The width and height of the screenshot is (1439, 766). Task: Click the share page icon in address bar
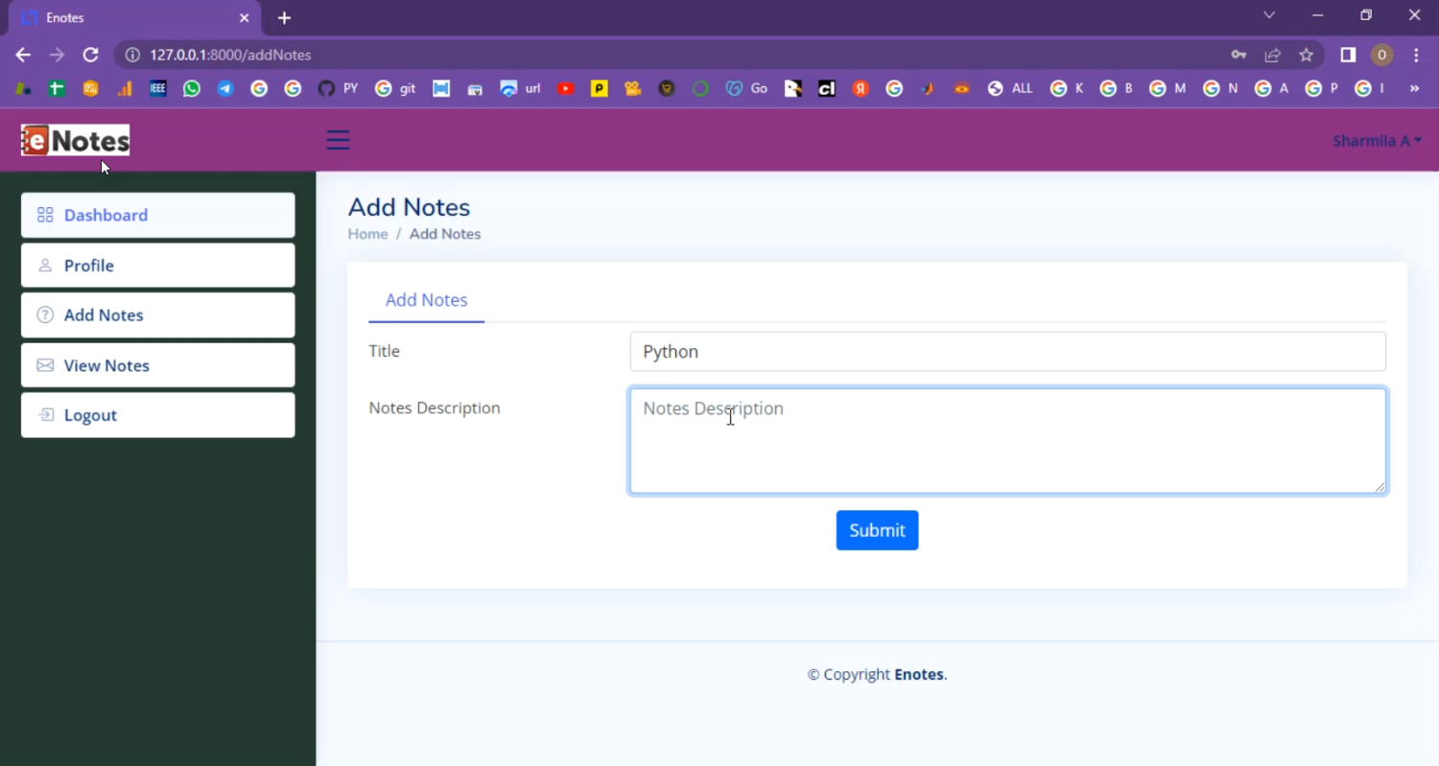(1272, 55)
